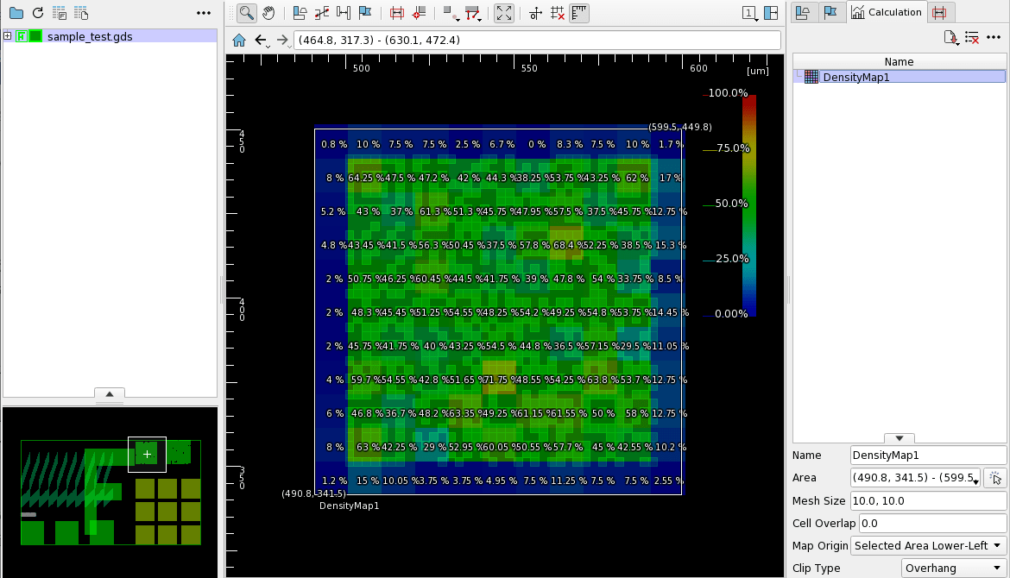The image size is (1010, 578).
Task: Click the pick area from canvas button
Action: click(x=995, y=478)
